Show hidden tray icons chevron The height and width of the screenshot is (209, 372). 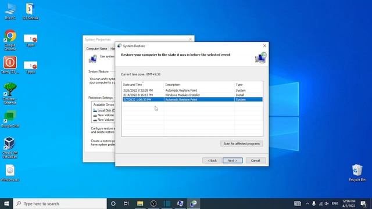tap(307, 204)
